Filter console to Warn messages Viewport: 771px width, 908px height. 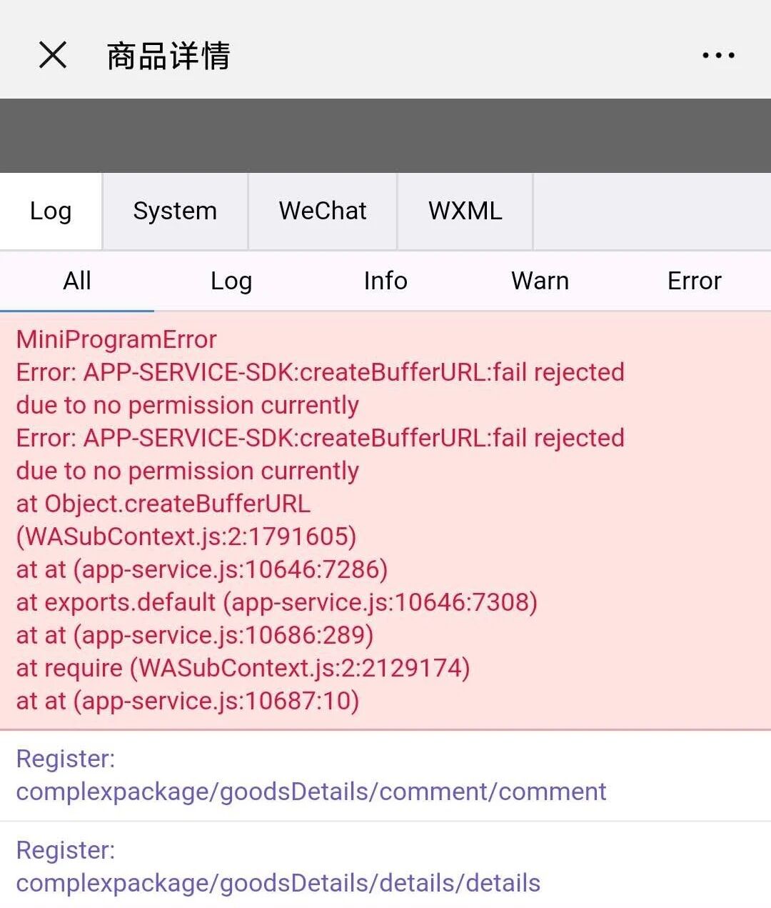[x=540, y=281]
